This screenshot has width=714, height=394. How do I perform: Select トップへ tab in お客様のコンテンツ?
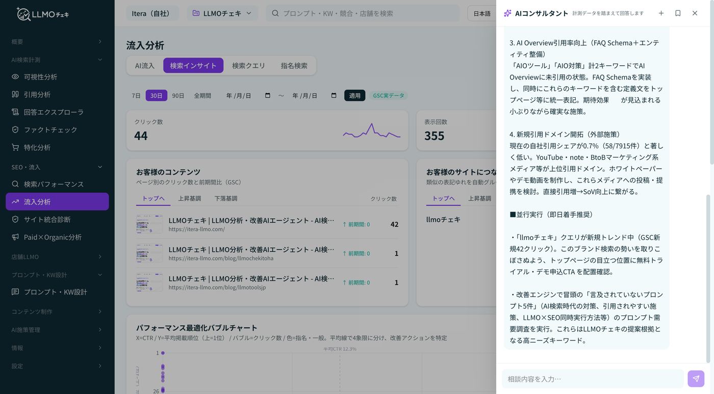(x=154, y=198)
